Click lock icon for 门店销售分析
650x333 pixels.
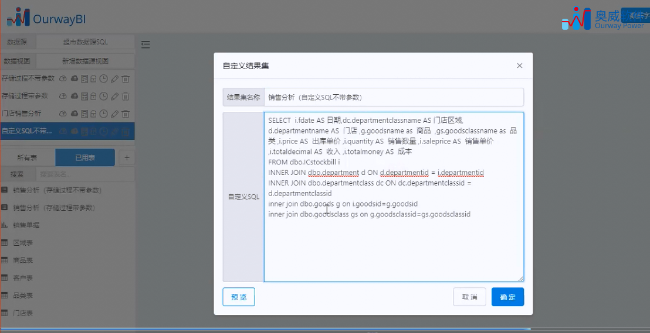point(94,114)
